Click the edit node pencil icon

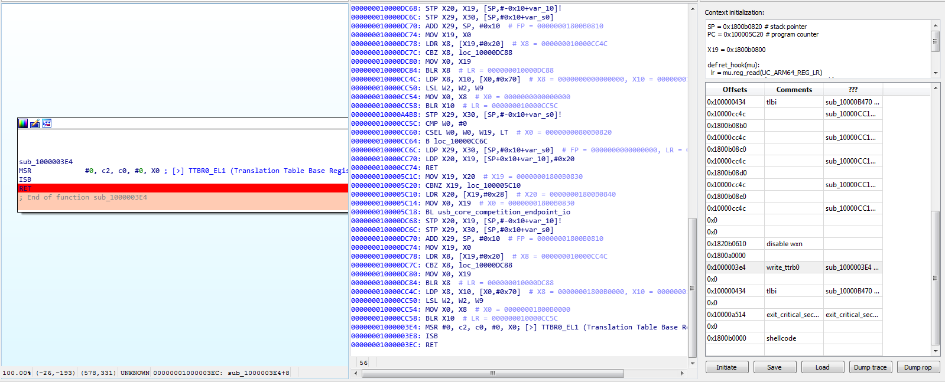tap(35, 123)
